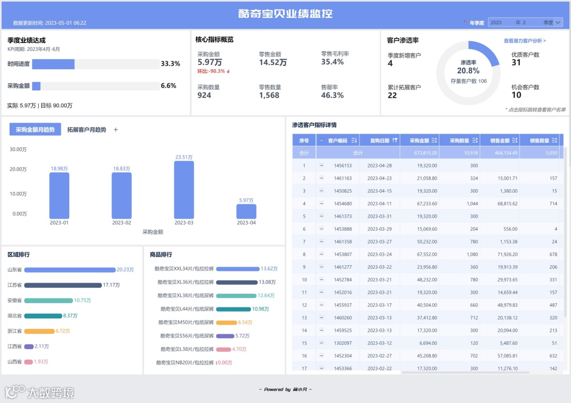Click 采购金额 cell 67,552.00
571x403 pixels.
[427, 254]
